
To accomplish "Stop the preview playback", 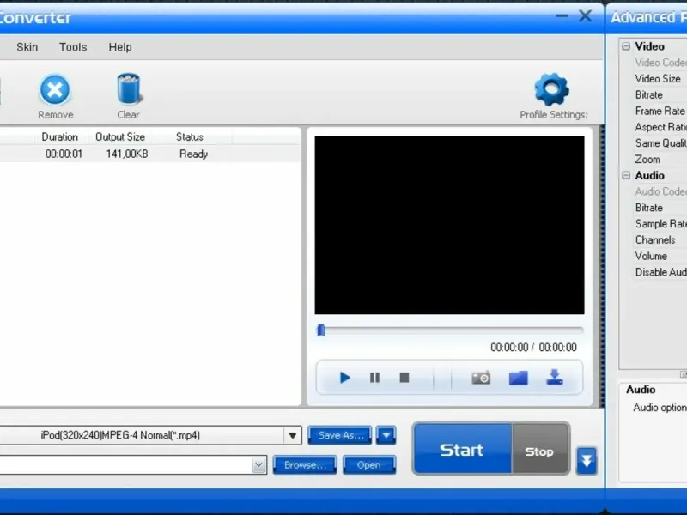I will tap(404, 378).
